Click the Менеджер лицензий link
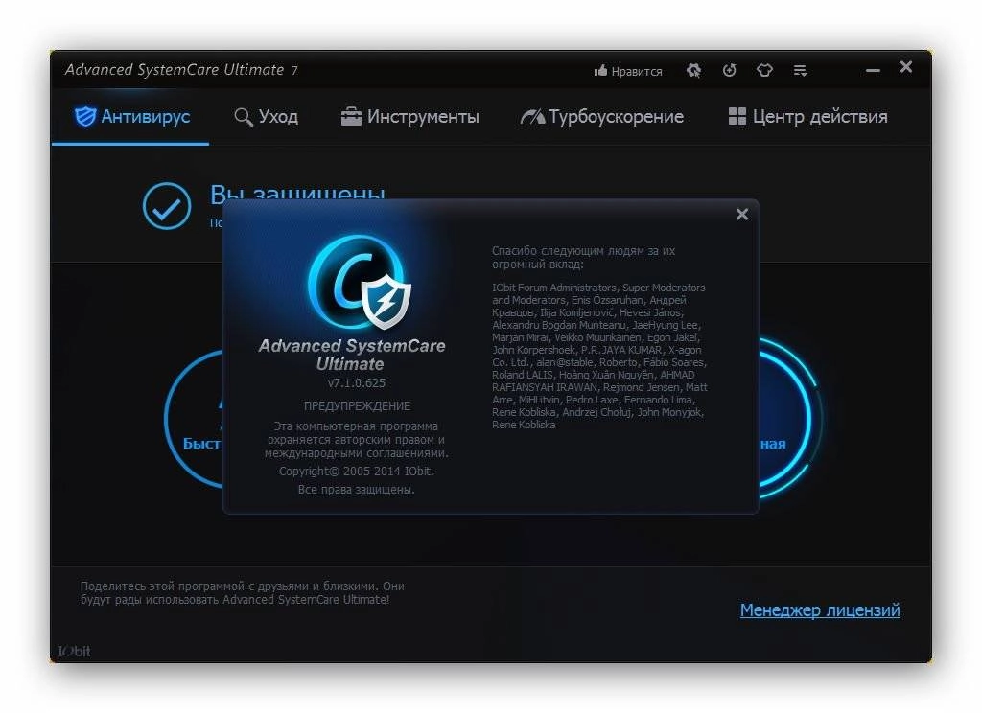 coord(820,609)
